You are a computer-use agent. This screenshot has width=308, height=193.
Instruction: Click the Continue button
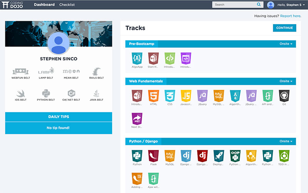285,28
